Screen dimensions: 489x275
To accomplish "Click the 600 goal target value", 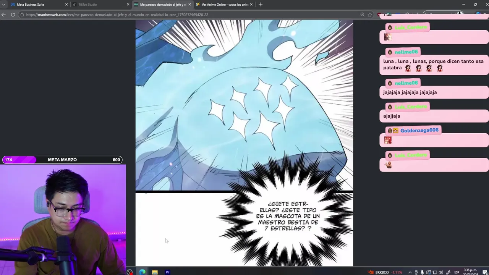I will [x=116, y=160].
